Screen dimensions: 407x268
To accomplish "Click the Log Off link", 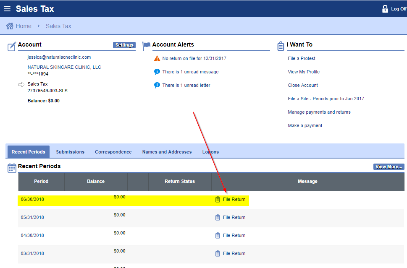I will (399, 9).
